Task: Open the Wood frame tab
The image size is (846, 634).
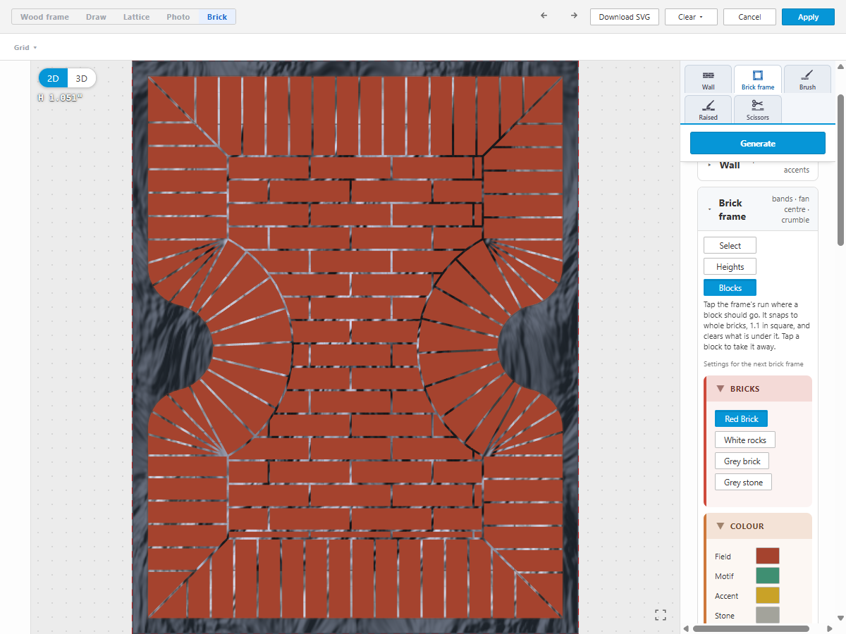Action: click(44, 17)
